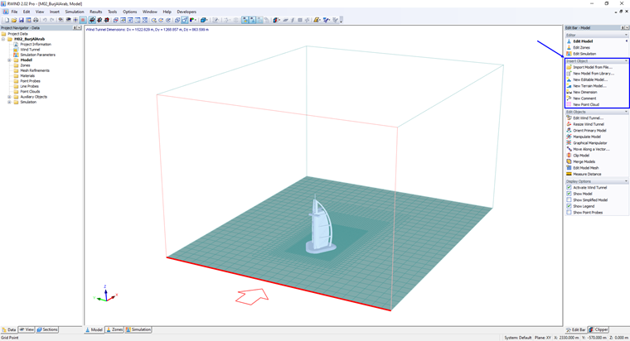Open the Developers menu
This screenshot has height=341, width=630.
click(187, 12)
